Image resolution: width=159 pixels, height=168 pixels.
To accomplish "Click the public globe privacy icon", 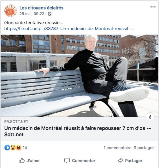I will click(50, 14).
